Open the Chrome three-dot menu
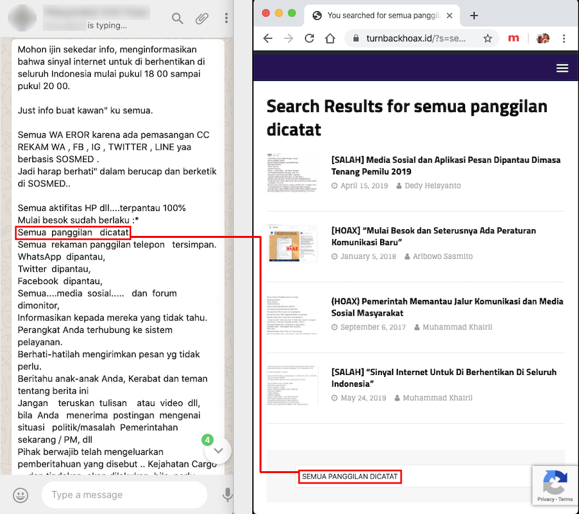This screenshot has width=579, height=514. pos(565,38)
